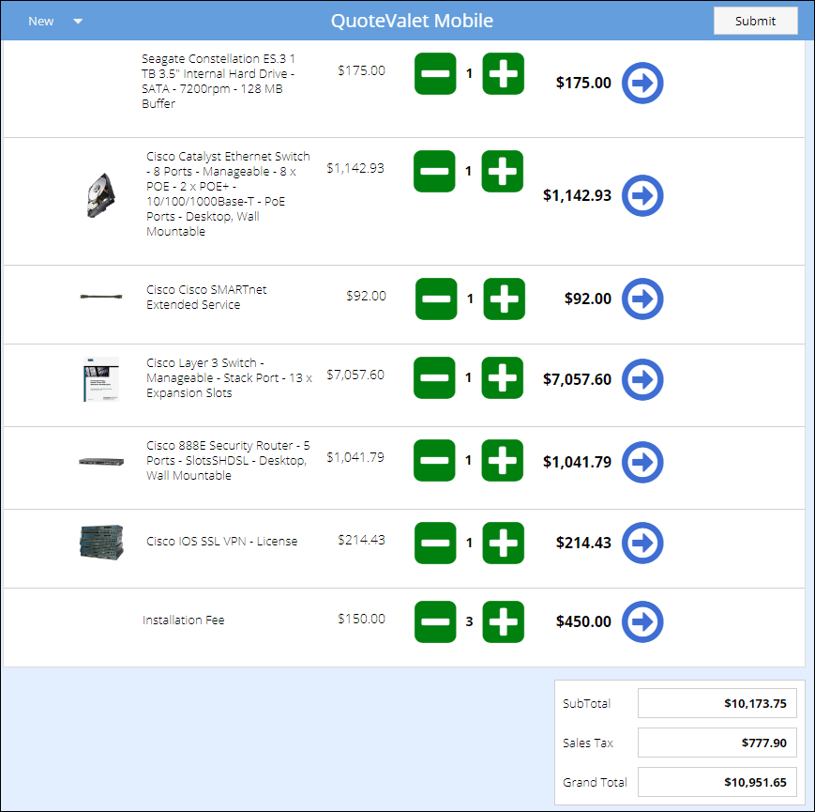Open details arrow for Seagate hard drive

coord(642,83)
